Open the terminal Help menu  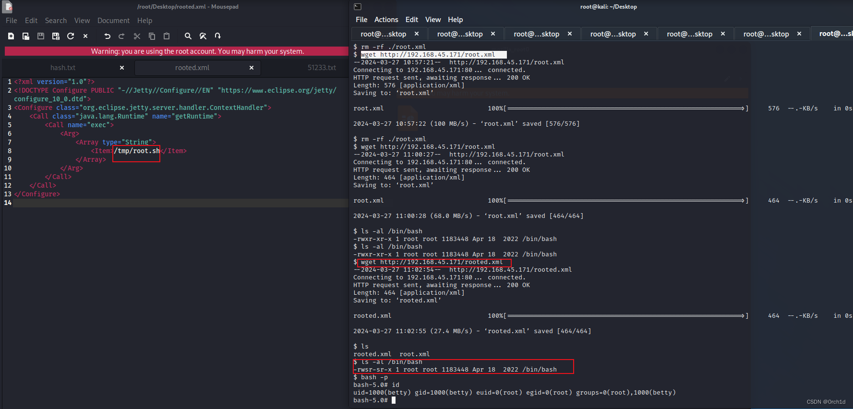coord(456,20)
